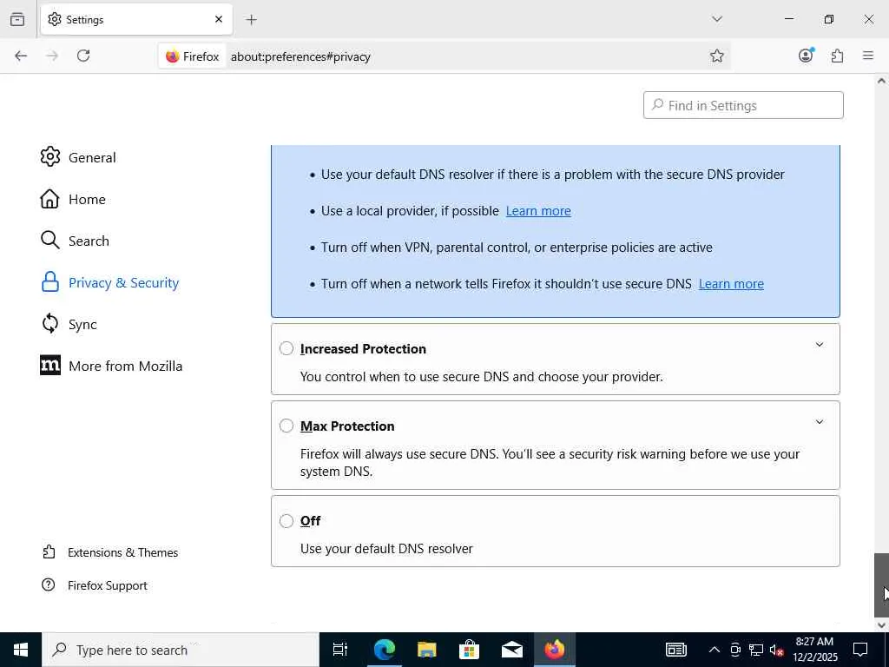
Task: Open Learn more about local provider
Action: [x=538, y=211]
